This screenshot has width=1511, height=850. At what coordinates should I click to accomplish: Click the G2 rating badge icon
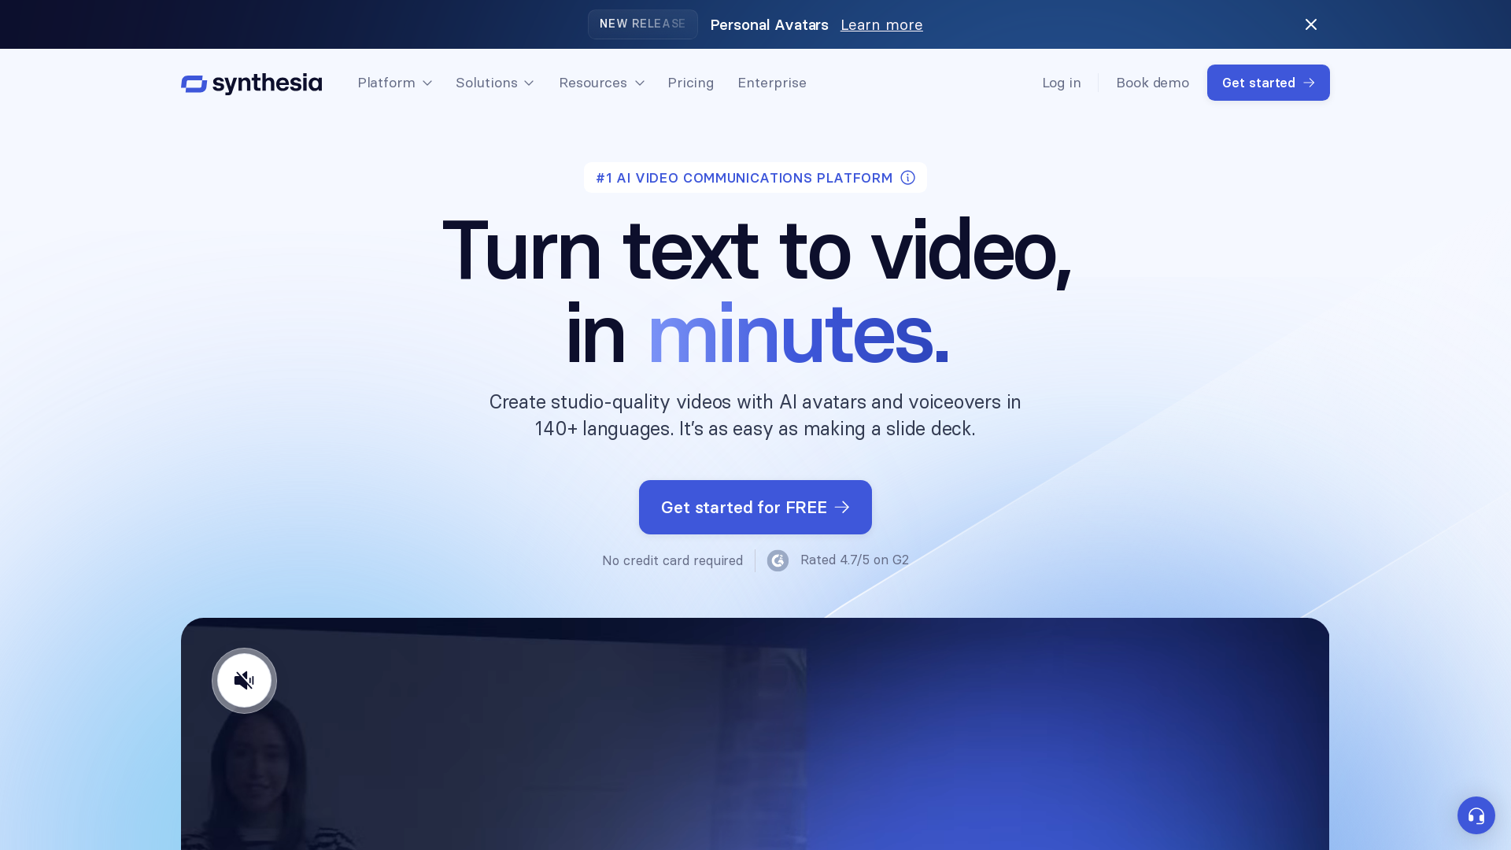coord(778,560)
